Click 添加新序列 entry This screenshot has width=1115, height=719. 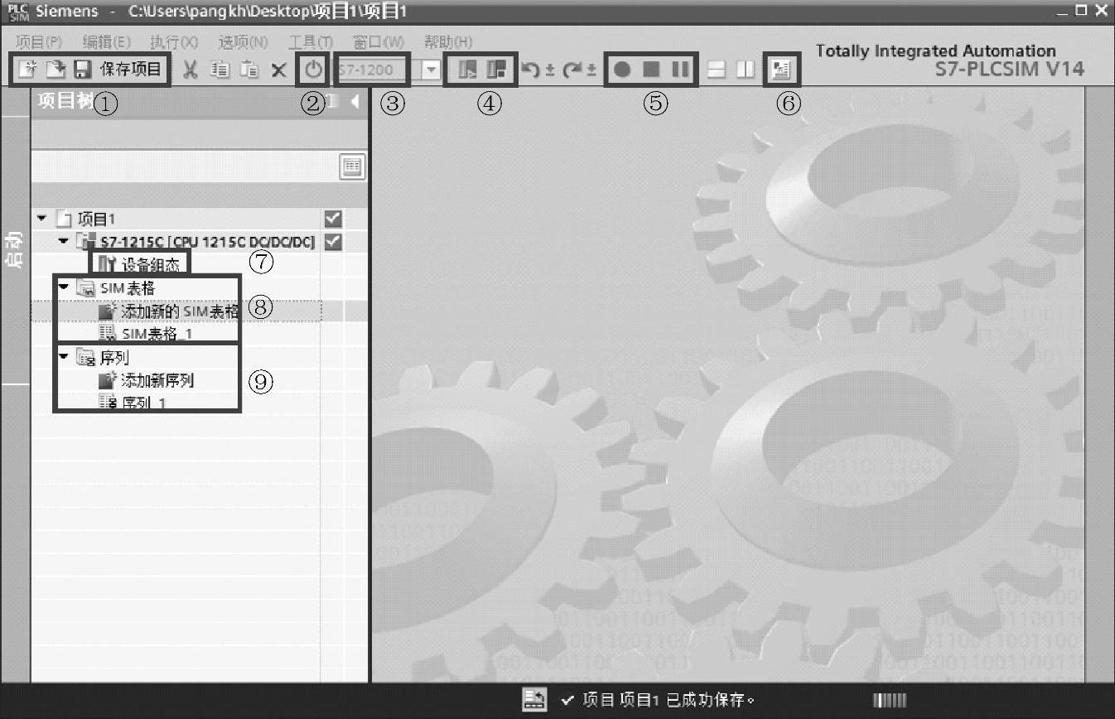157,381
